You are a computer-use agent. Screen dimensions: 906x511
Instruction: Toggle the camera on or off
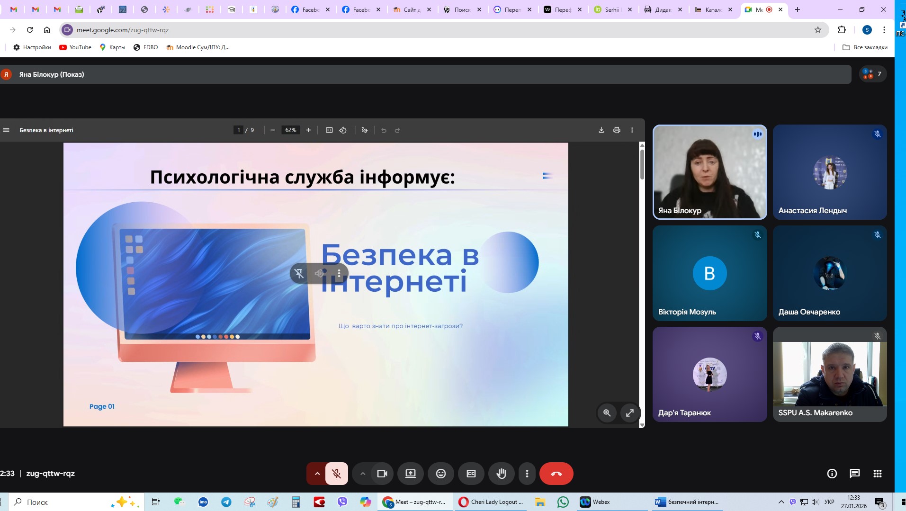click(x=382, y=474)
